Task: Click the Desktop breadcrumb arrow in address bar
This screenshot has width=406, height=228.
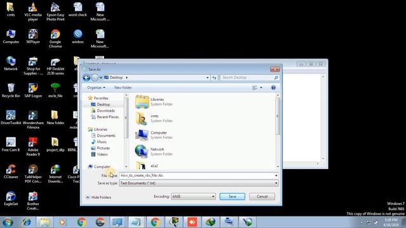Action: tap(127, 77)
